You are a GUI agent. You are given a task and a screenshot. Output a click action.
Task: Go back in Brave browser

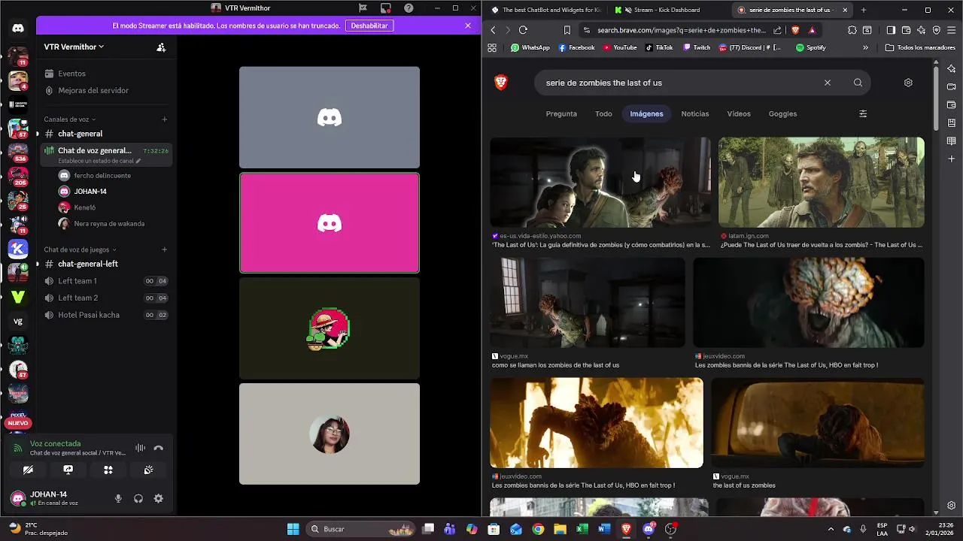pyautogui.click(x=494, y=30)
